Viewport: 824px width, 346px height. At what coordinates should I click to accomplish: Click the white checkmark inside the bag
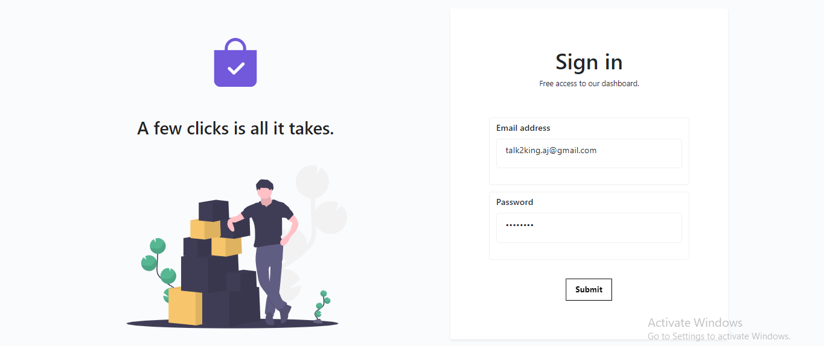[235, 68]
